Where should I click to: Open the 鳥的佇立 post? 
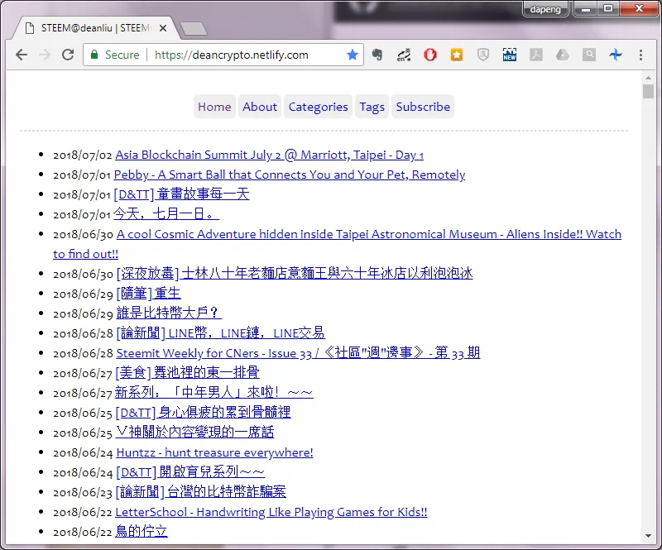(x=142, y=532)
